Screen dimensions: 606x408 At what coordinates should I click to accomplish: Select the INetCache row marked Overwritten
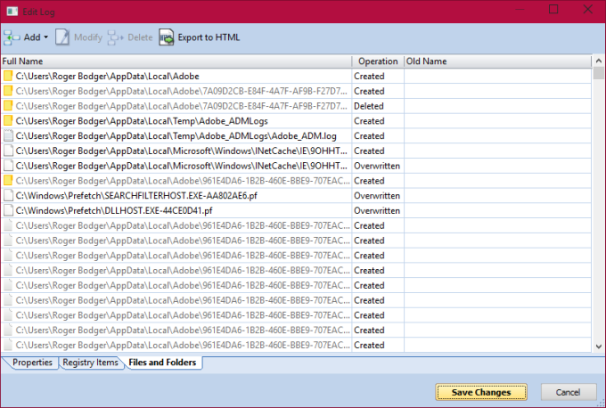296,166
